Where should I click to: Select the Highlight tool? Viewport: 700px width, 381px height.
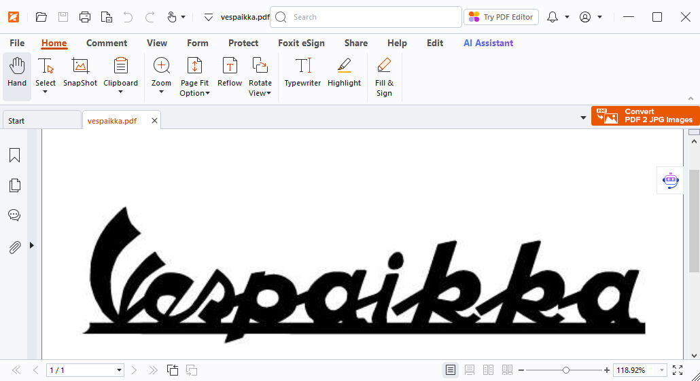(x=344, y=72)
